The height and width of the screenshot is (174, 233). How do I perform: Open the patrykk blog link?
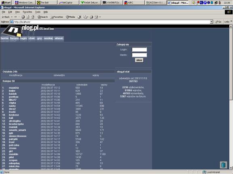pyautogui.click(x=13, y=139)
